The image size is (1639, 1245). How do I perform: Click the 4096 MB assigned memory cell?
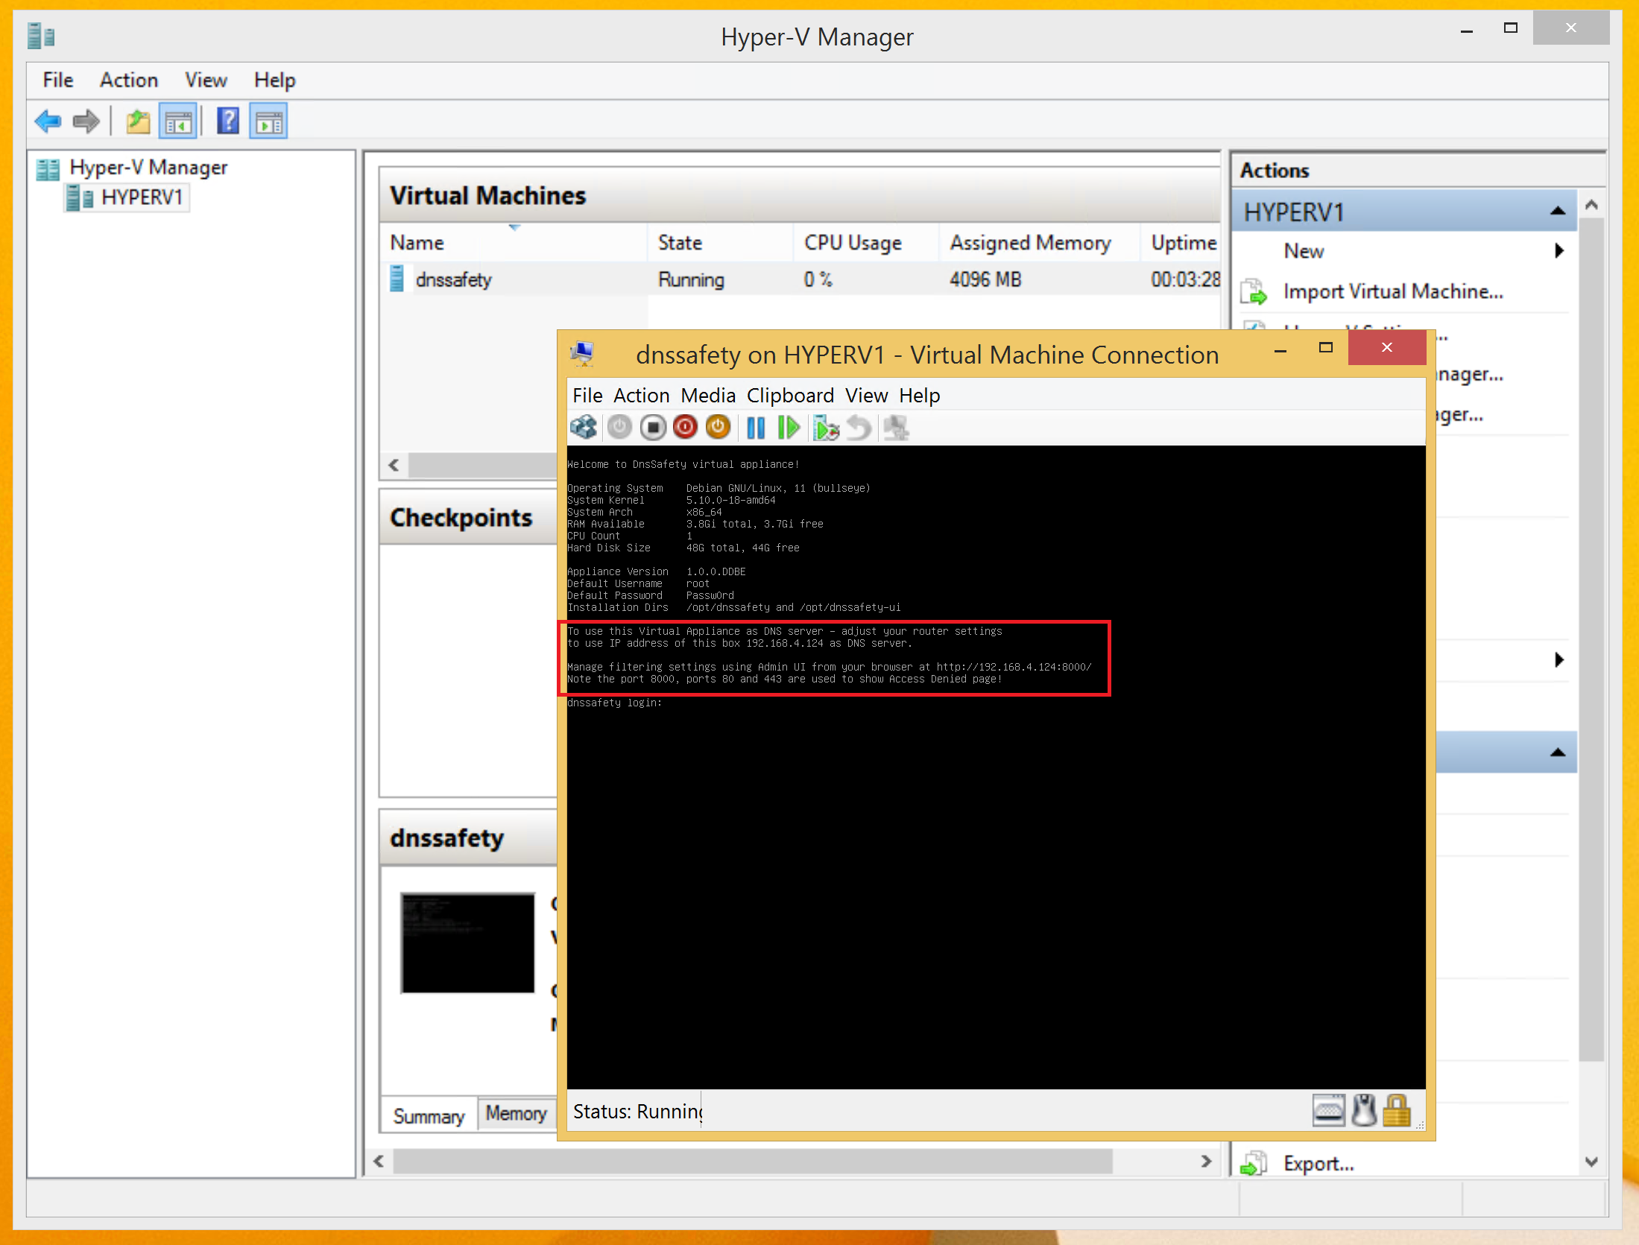point(985,279)
